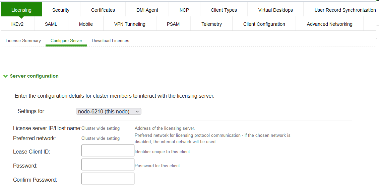
Task: Select the IKEv2 tab
Action: click(x=17, y=24)
